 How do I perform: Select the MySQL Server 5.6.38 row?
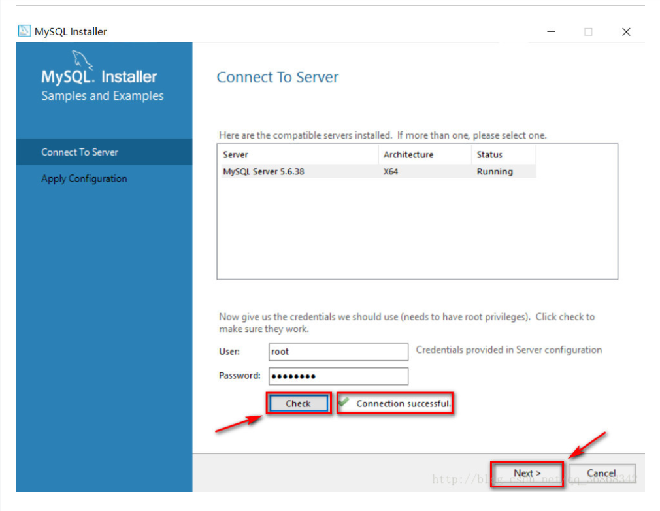pyautogui.click(x=378, y=171)
